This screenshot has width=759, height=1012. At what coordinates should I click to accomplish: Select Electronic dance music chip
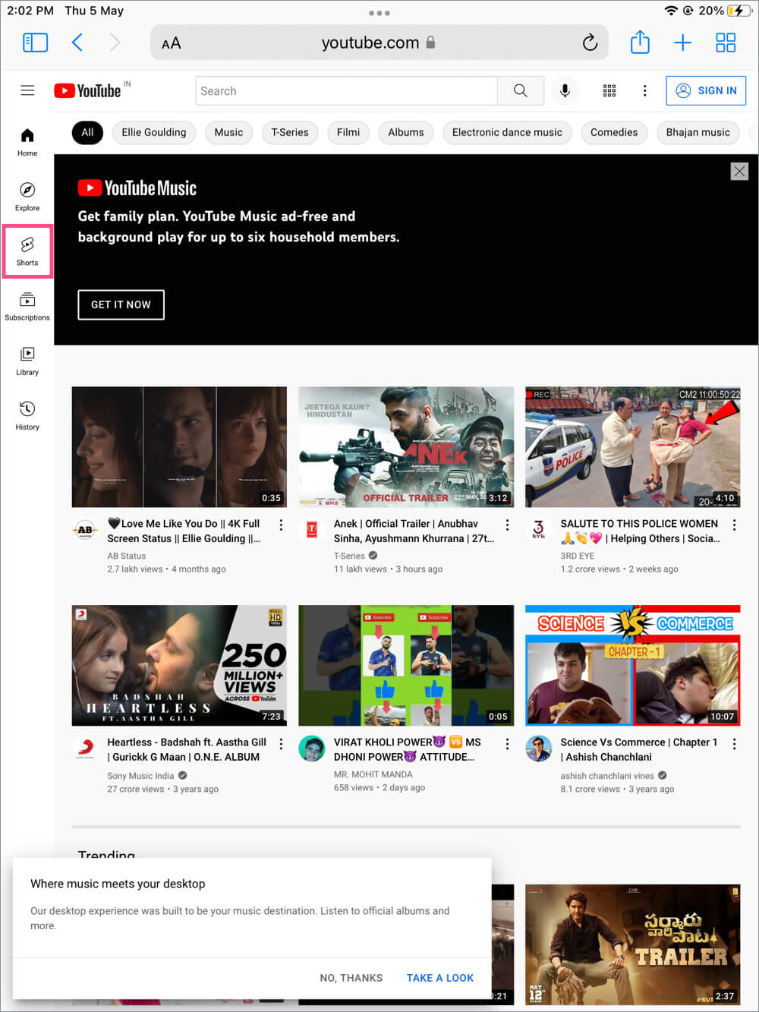tap(507, 132)
